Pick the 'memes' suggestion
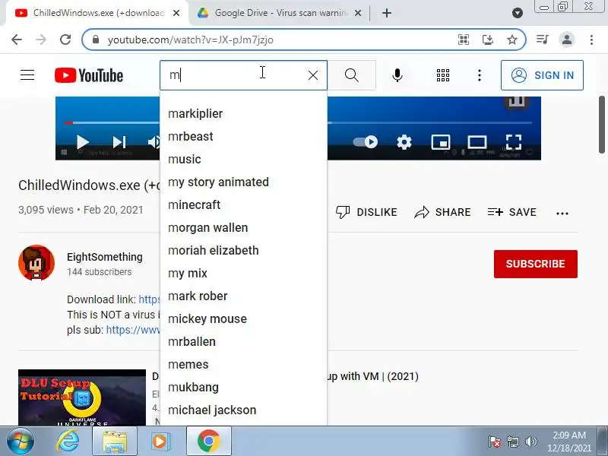Image resolution: width=608 pixels, height=456 pixels. coord(243,365)
